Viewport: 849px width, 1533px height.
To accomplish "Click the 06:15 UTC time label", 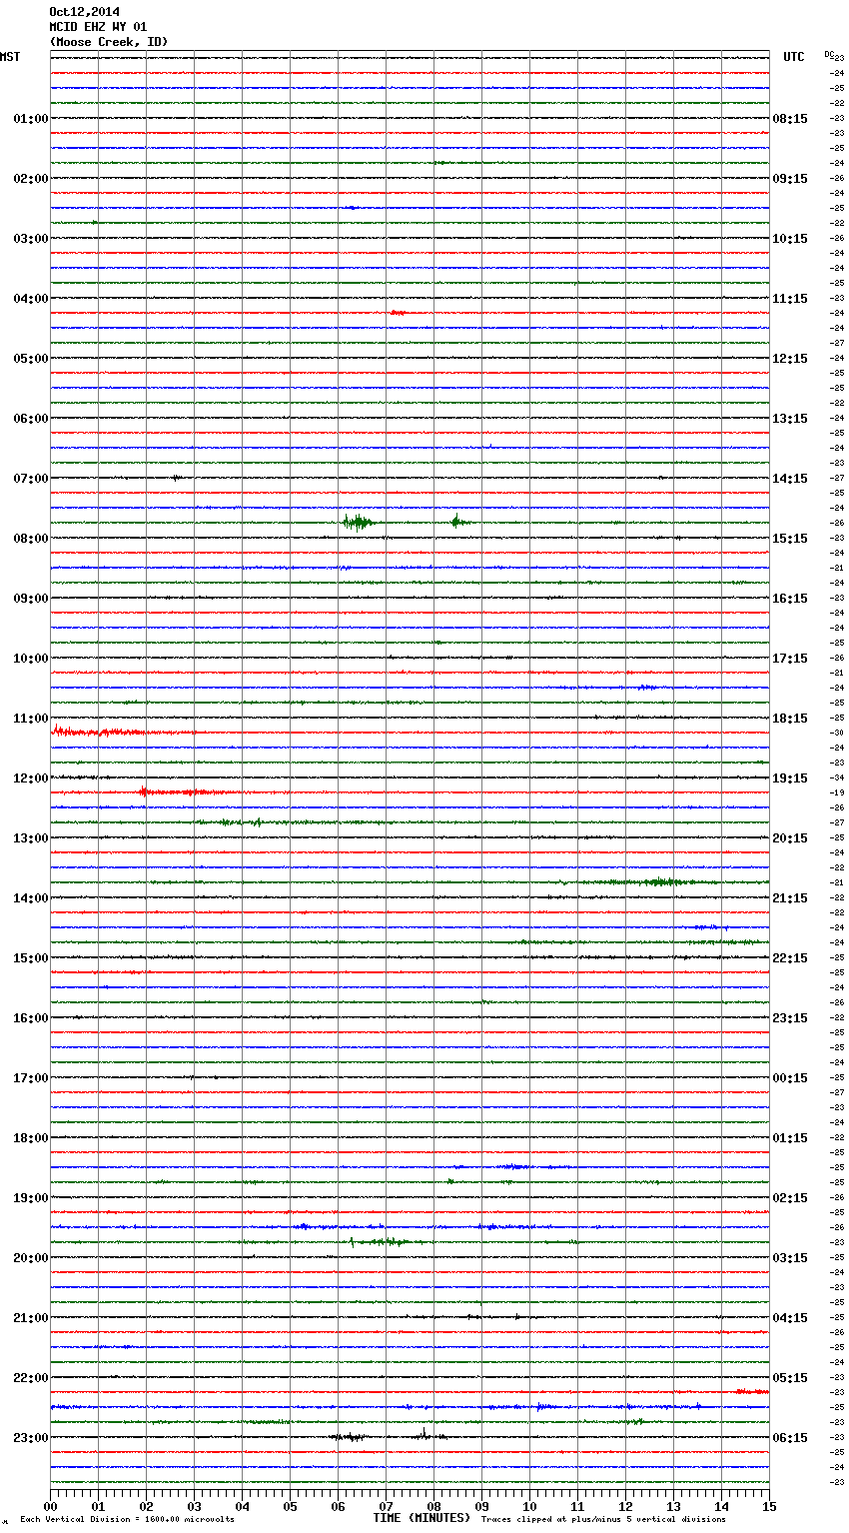I will pyautogui.click(x=789, y=1438).
